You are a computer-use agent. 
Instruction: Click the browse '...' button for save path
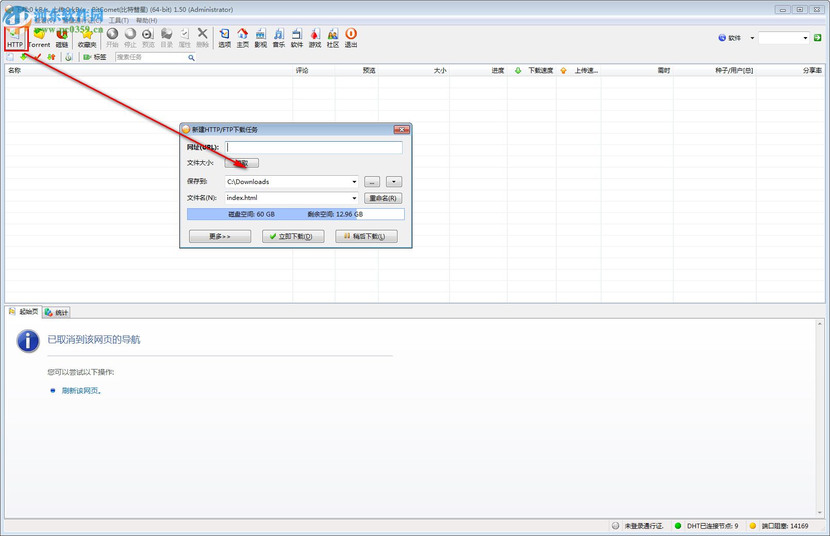[372, 182]
